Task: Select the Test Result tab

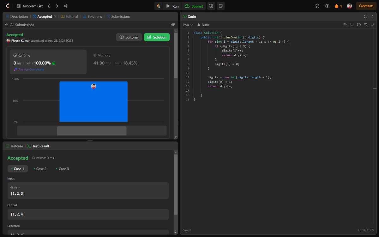Action: click(x=38, y=146)
